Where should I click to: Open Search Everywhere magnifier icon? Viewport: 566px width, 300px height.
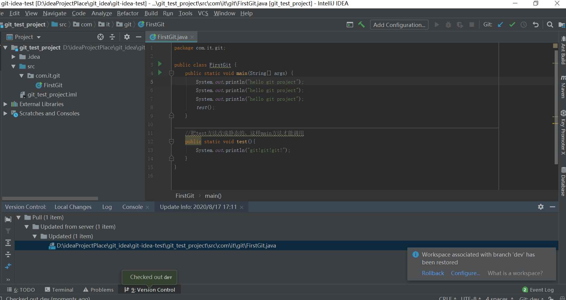[x=550, y=25]
